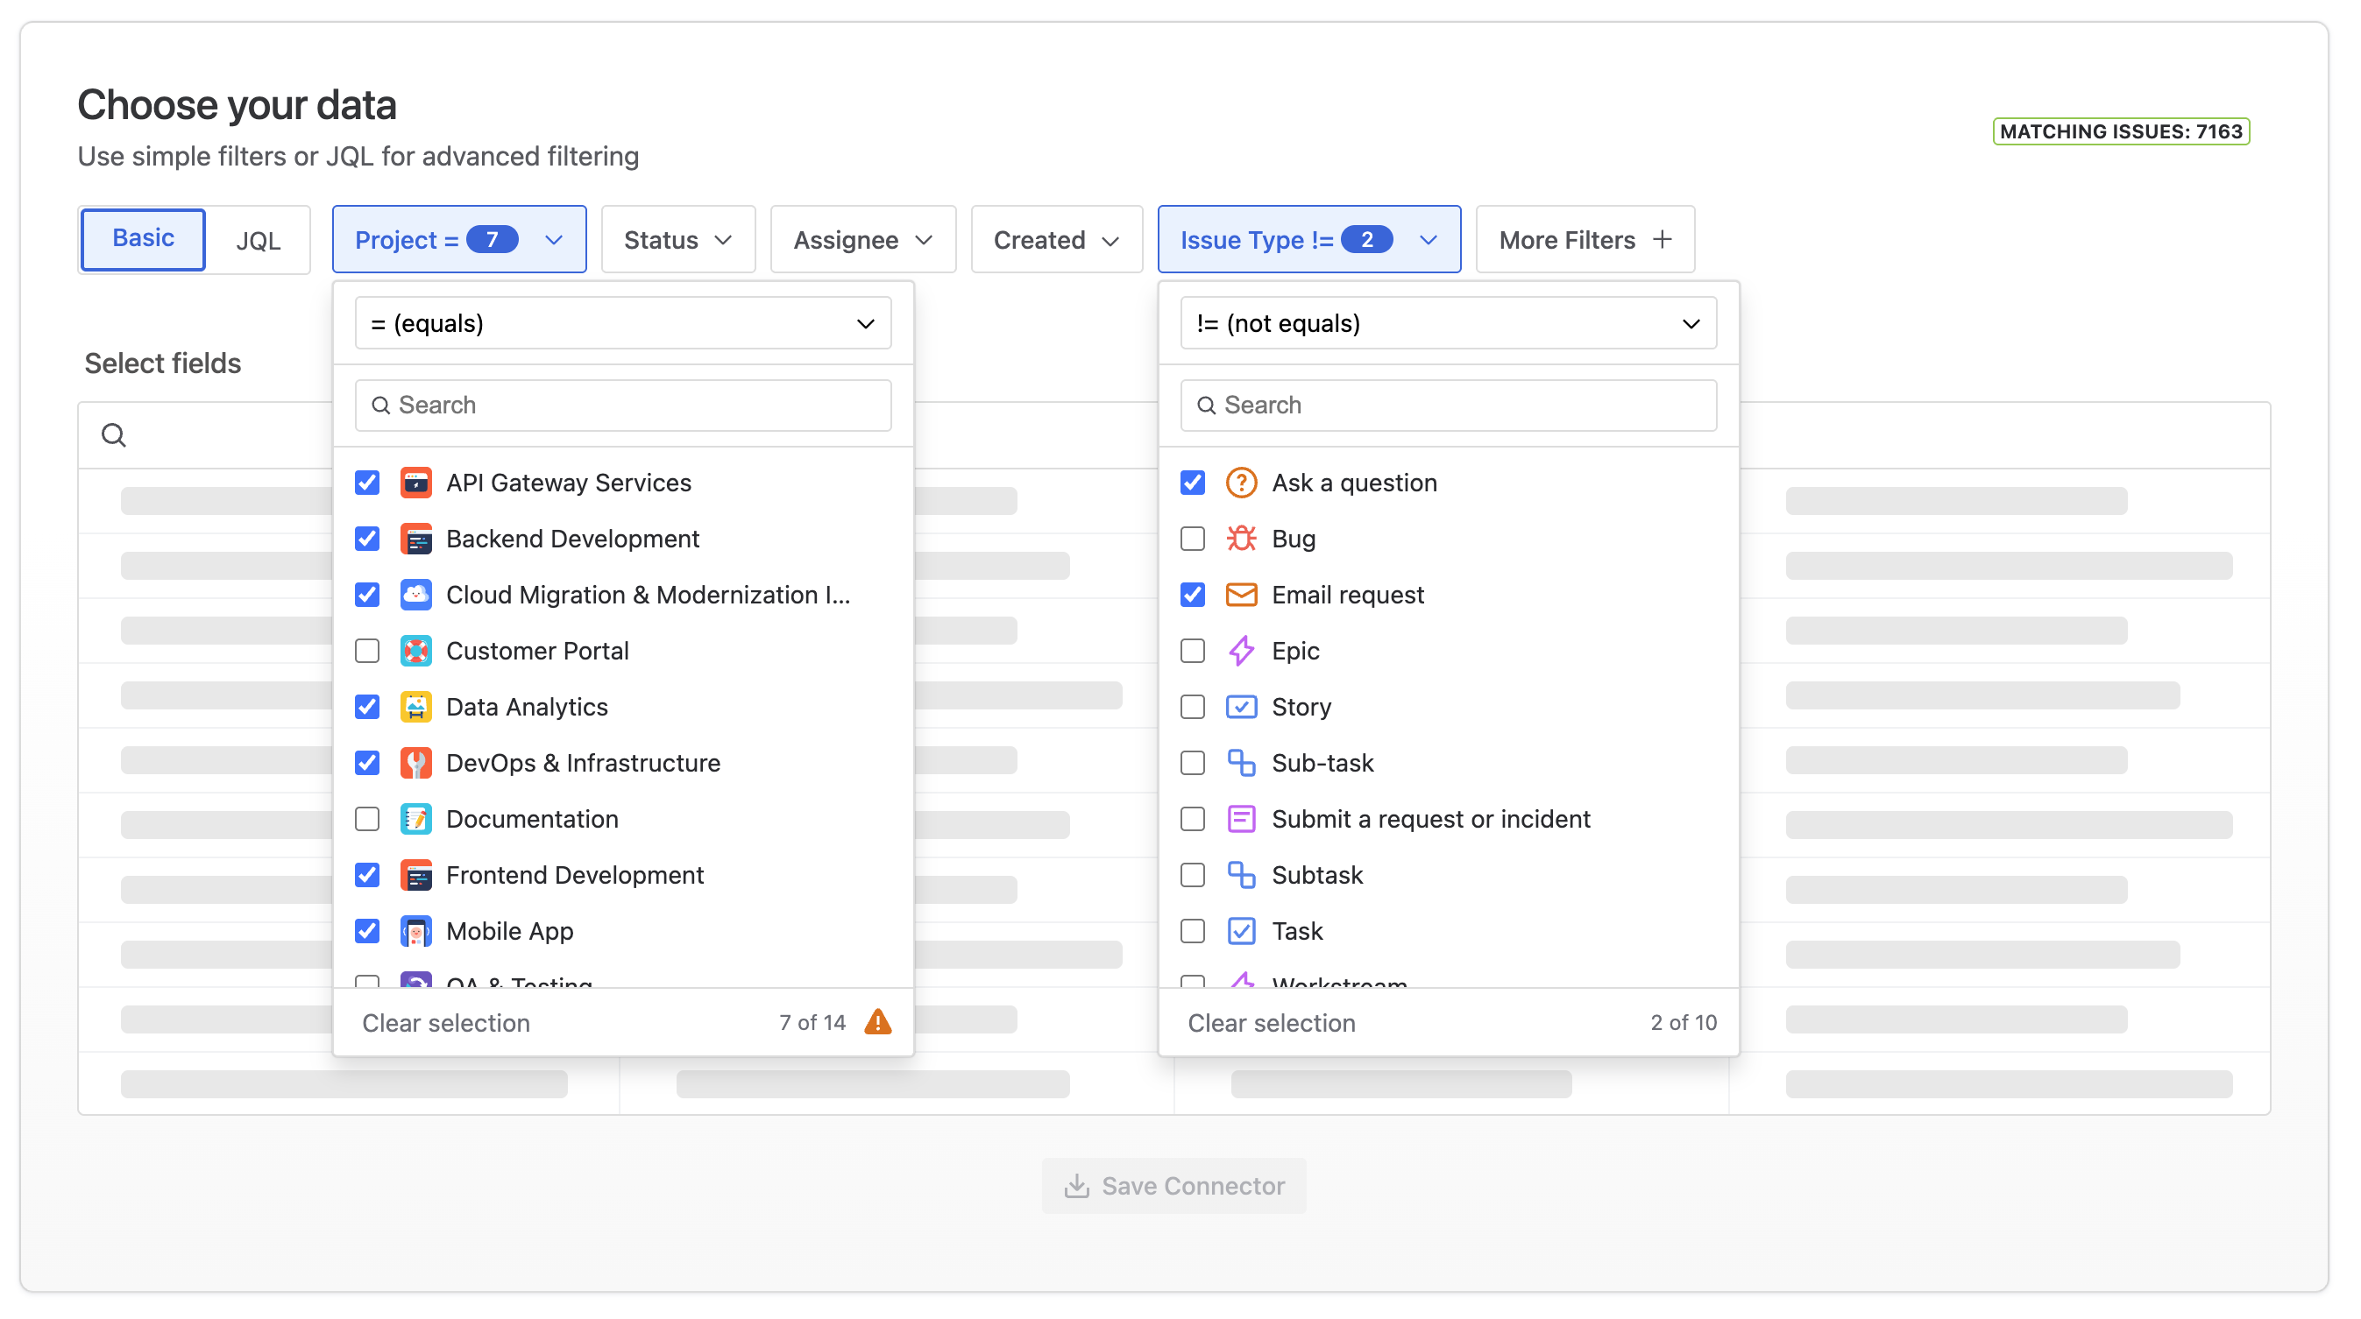2361x1319 pixels.
Task: Check the Customer Portal checkbox
Action: 366,651
